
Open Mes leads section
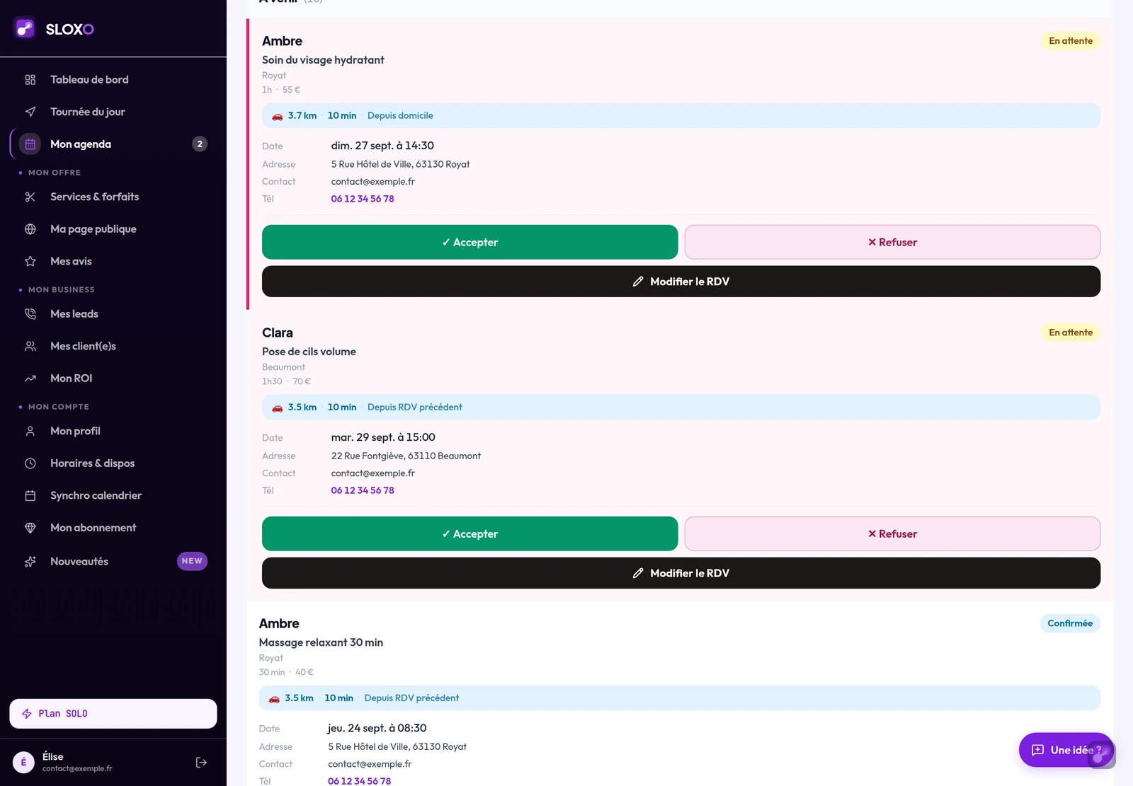(x=113, y=314)
